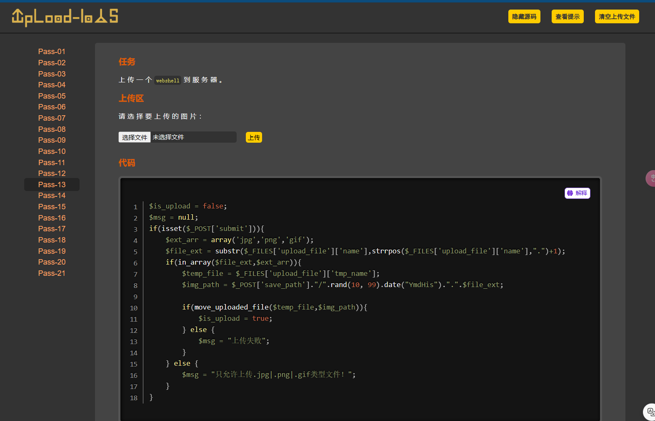This screenshot has height=421, width=655.
Task: Open the Pass-17 challenge
Action: 52,229
